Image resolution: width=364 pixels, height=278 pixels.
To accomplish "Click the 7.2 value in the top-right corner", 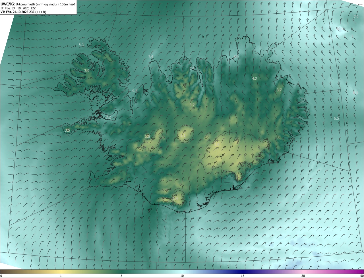I will pos(356,17).
